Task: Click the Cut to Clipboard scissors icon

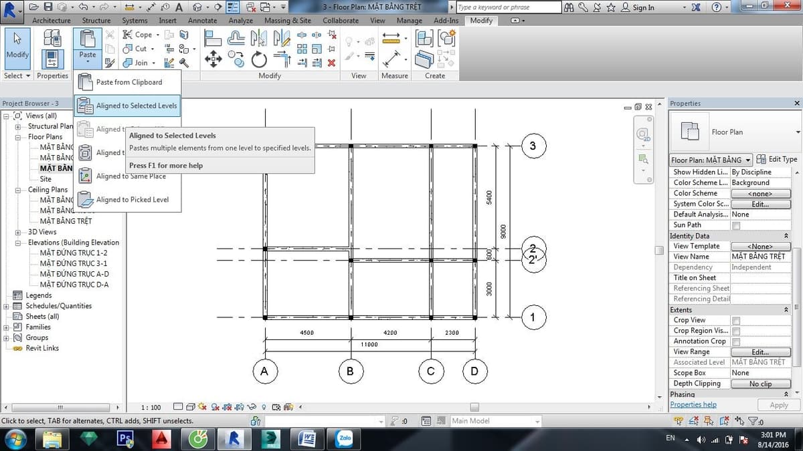Action: (x=110, y=35)
